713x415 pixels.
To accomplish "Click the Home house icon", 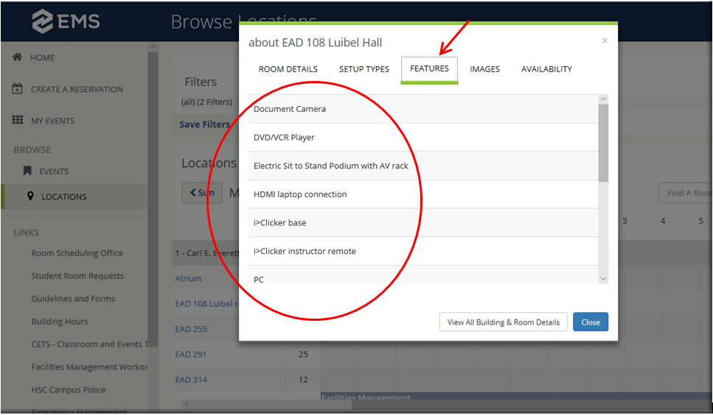I will [18, 57].
